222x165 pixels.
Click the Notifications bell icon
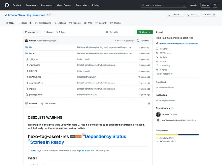[169, 15]
